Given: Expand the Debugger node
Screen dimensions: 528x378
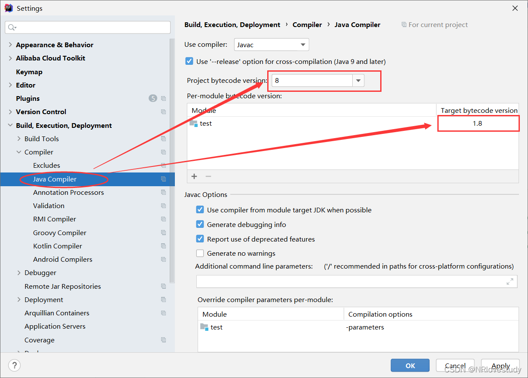Looking at the screenshot, I should point(19,273).
